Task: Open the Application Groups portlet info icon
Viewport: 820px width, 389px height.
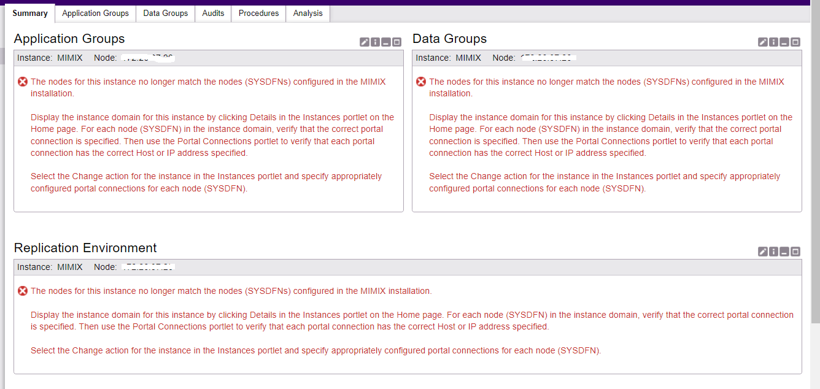Action: pos(375,42)
